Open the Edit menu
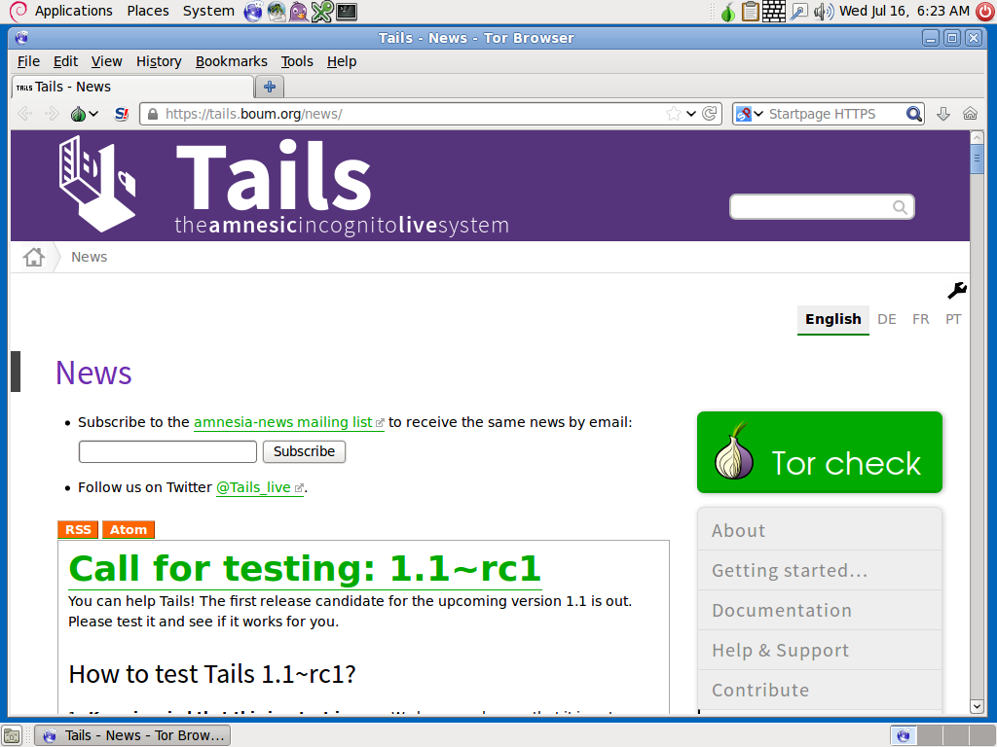This screenshot has width=997, height=747. click(x=65, y=61)
